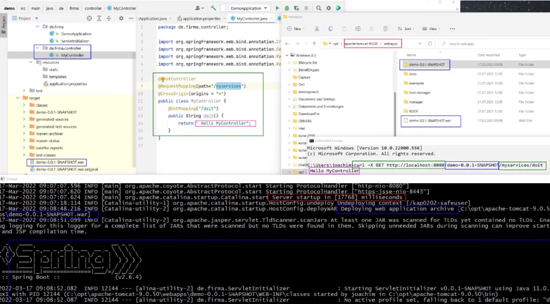The height and width of the screenshot is (304, 550).
Task: Open recent locations chevron beside Explorer arrows
Action: (x=305, y=44)
